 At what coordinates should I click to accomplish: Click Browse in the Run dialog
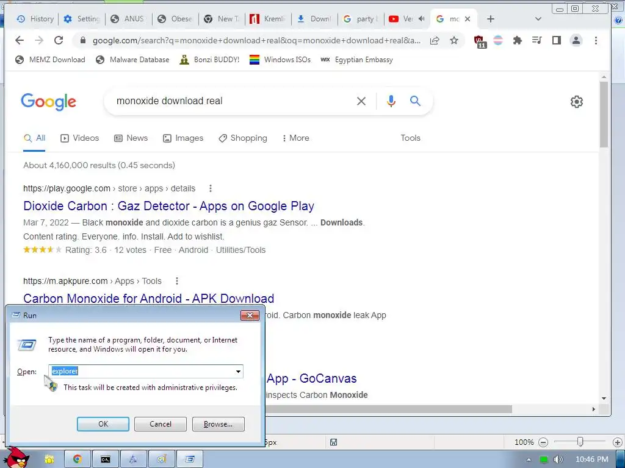click(218, 424)
